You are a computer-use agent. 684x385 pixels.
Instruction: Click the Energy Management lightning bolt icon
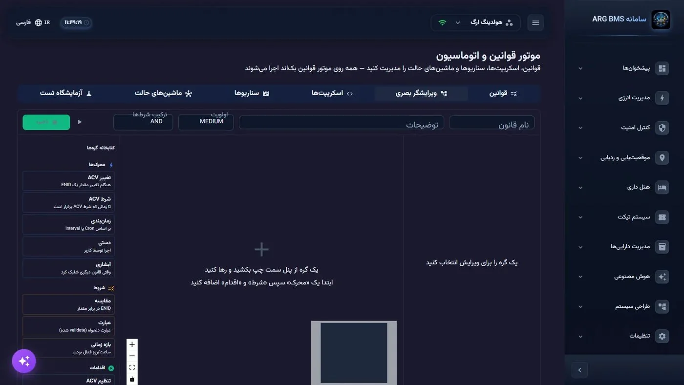[x=662, y=98]
